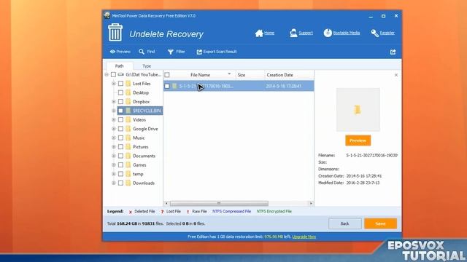Viewport: 467px width, 262px height.
Task: Switch to the Path tab
Action: point(120,66)
